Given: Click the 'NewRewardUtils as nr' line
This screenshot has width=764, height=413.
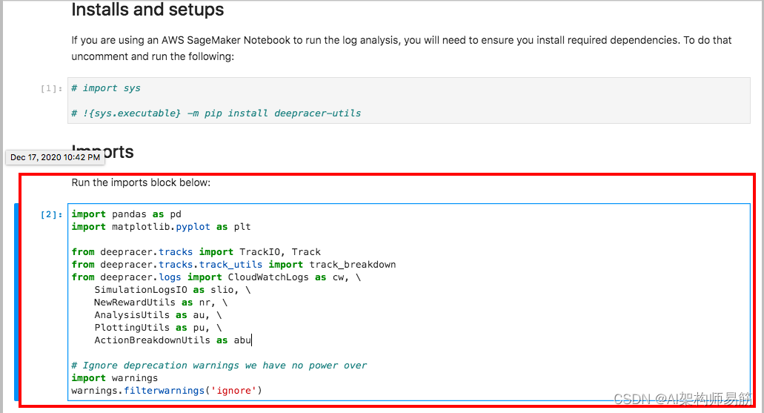Looking at the screenshot, I should pos(161,303).
